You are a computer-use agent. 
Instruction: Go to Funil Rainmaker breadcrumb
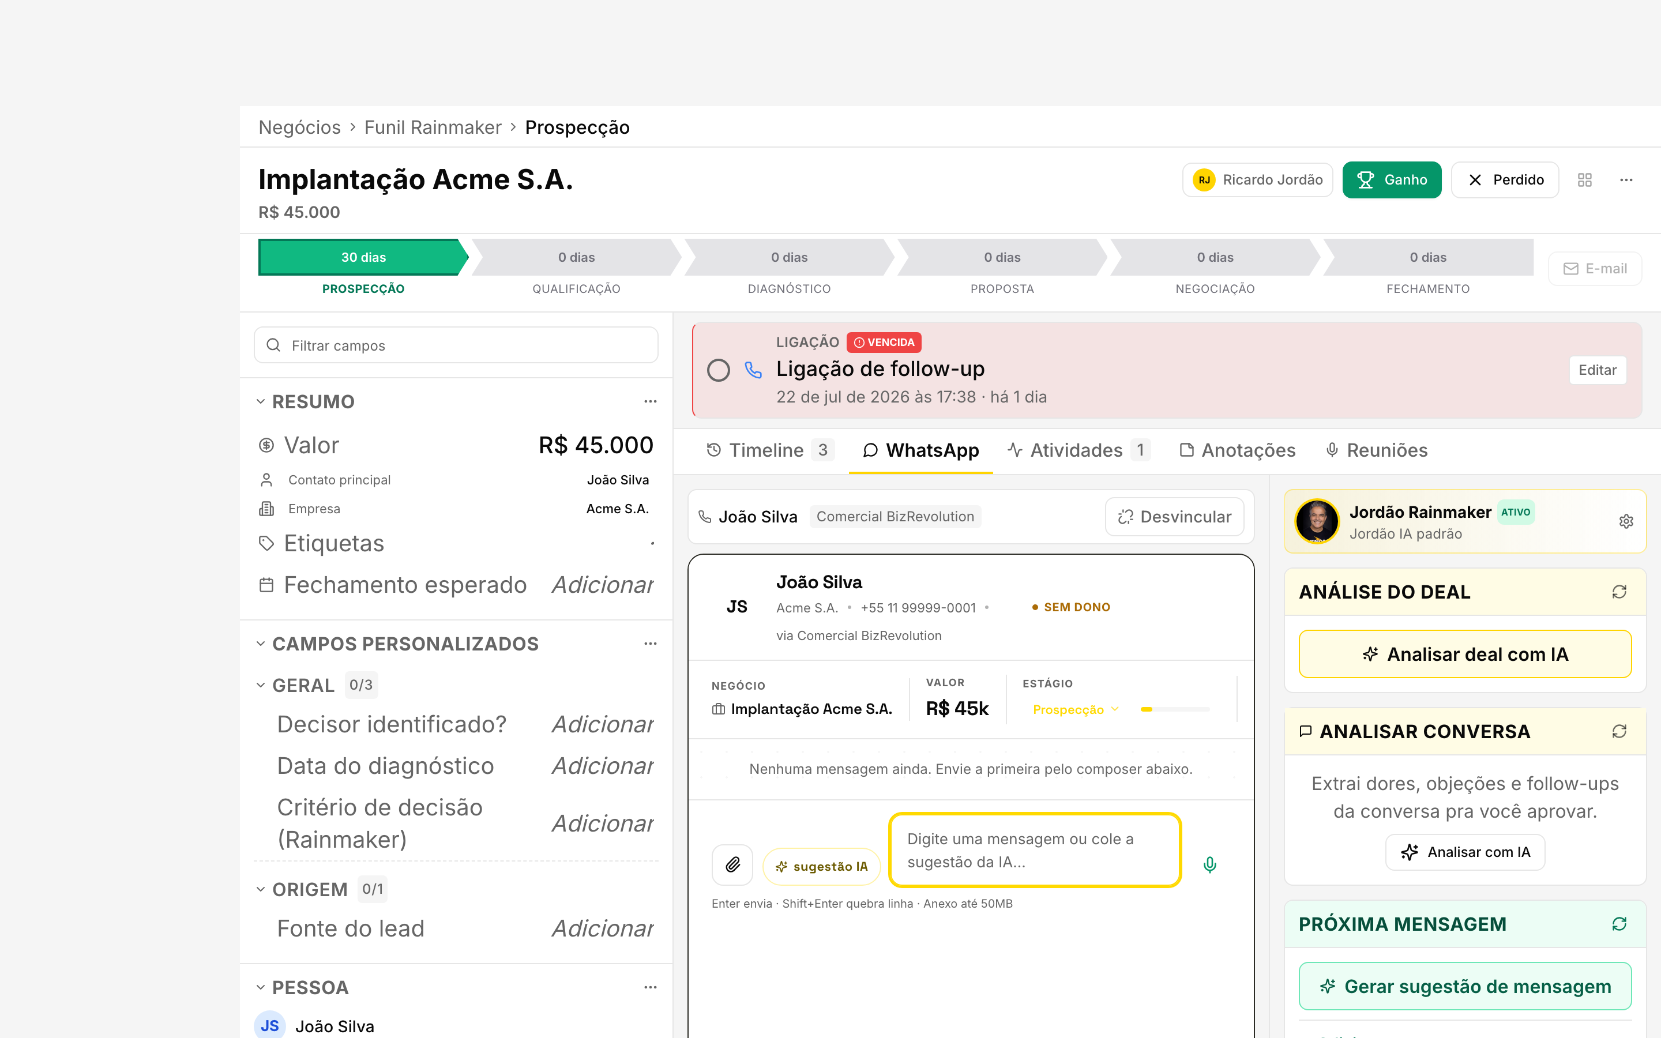(x=433, y=127)
